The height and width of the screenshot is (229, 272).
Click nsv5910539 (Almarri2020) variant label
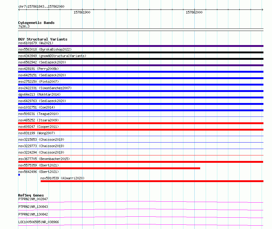click(62, 178)
